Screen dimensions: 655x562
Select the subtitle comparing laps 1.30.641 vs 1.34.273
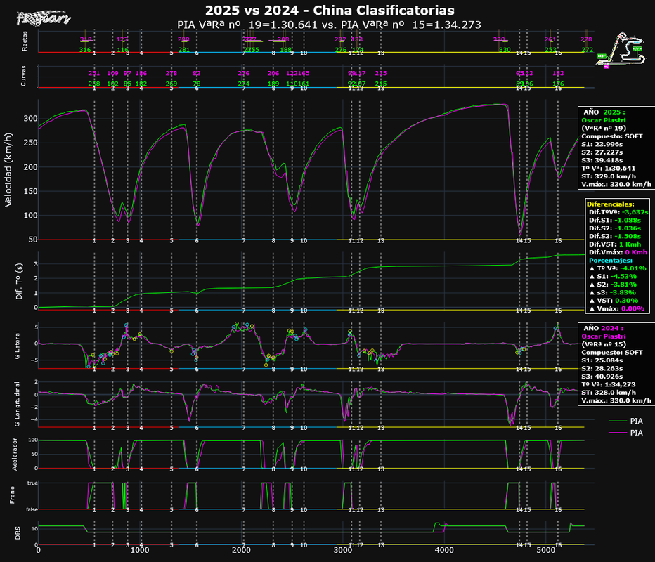pyautogui.click(x=329, y=25)
